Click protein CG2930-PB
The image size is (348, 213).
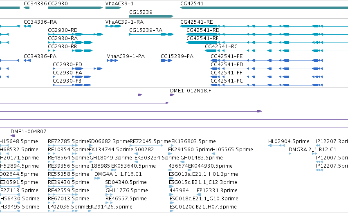(67, 81)
